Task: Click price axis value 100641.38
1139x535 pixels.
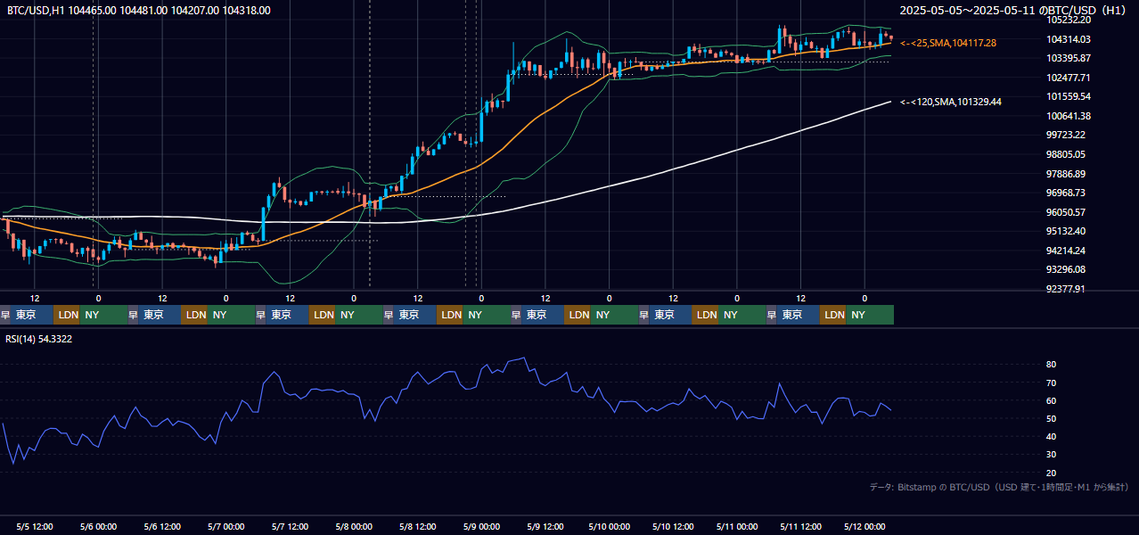Action: click(1069, 116)
